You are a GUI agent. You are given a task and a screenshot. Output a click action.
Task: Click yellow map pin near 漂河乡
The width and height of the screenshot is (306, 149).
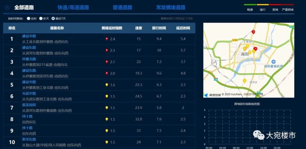click(245, 81)
